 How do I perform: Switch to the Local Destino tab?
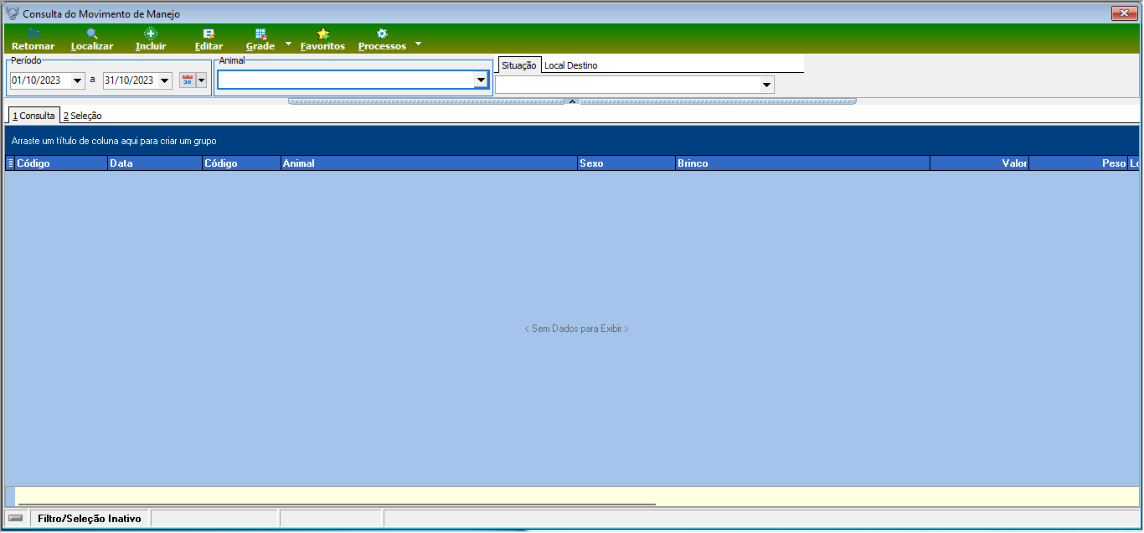(x=571, y=65)
